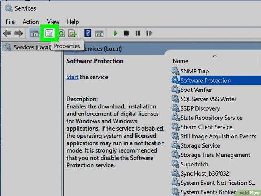Open the File menu
The width and height of the screenshot is (261, 196).
10,22
